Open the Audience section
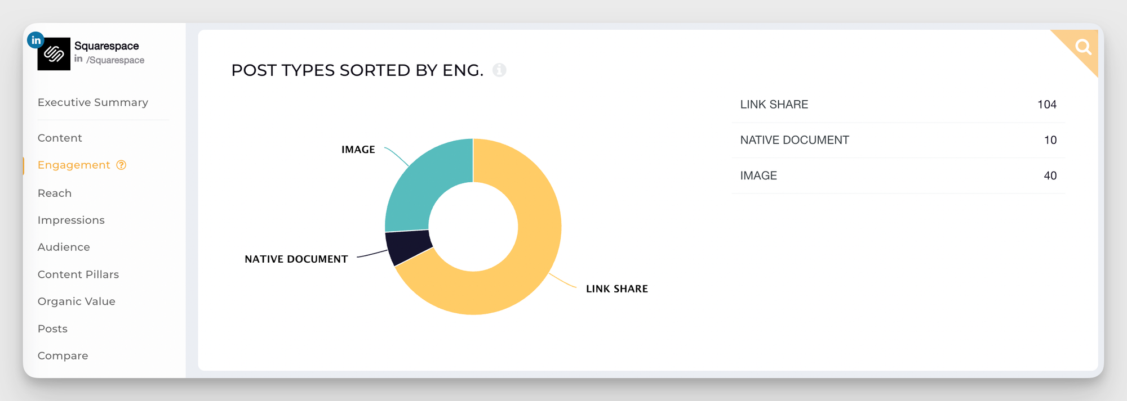1127x401 pixels. (x=64, y=247)
